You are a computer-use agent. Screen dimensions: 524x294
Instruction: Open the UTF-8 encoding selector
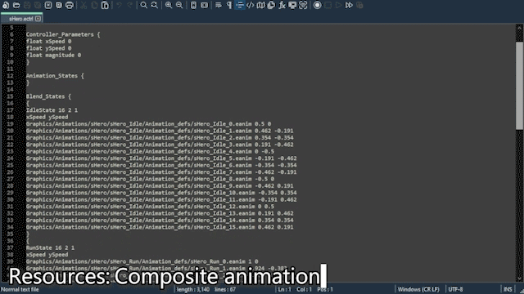[x=455, y=289]
